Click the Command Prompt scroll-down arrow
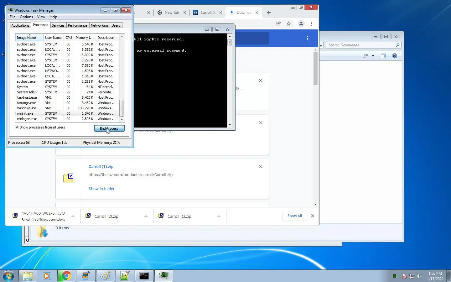The image size is (451, 282). tap(230, 125)
